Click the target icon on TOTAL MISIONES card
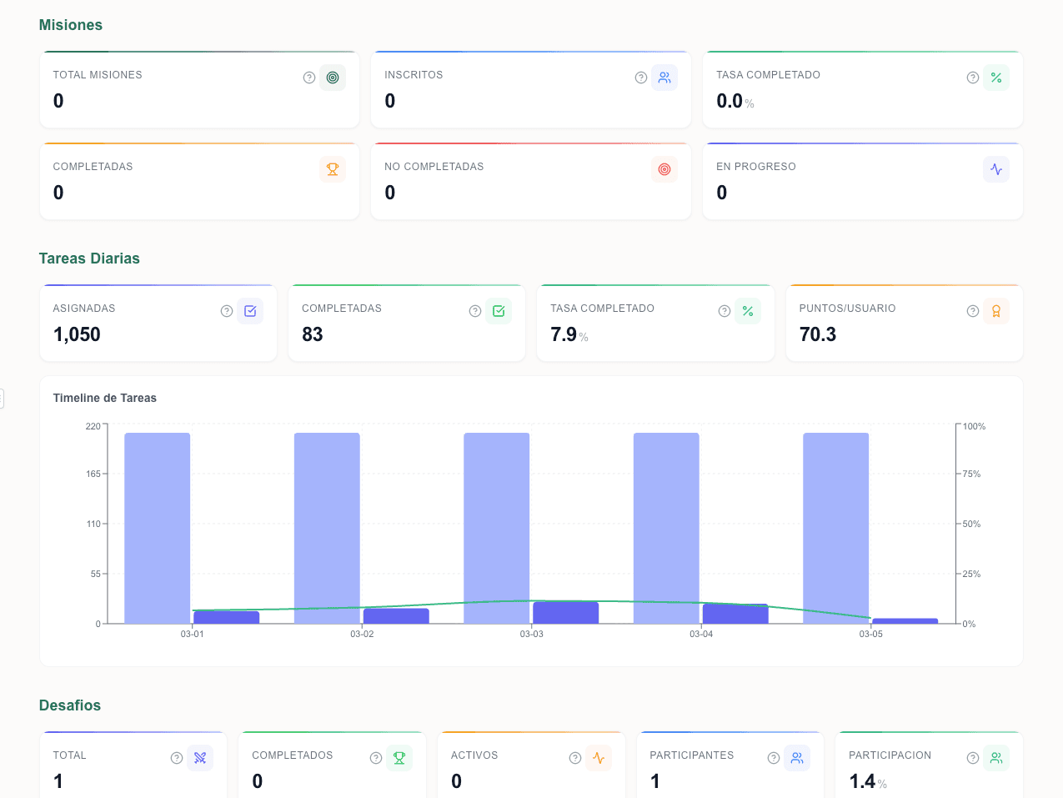1063x798 pixels. 333,77
